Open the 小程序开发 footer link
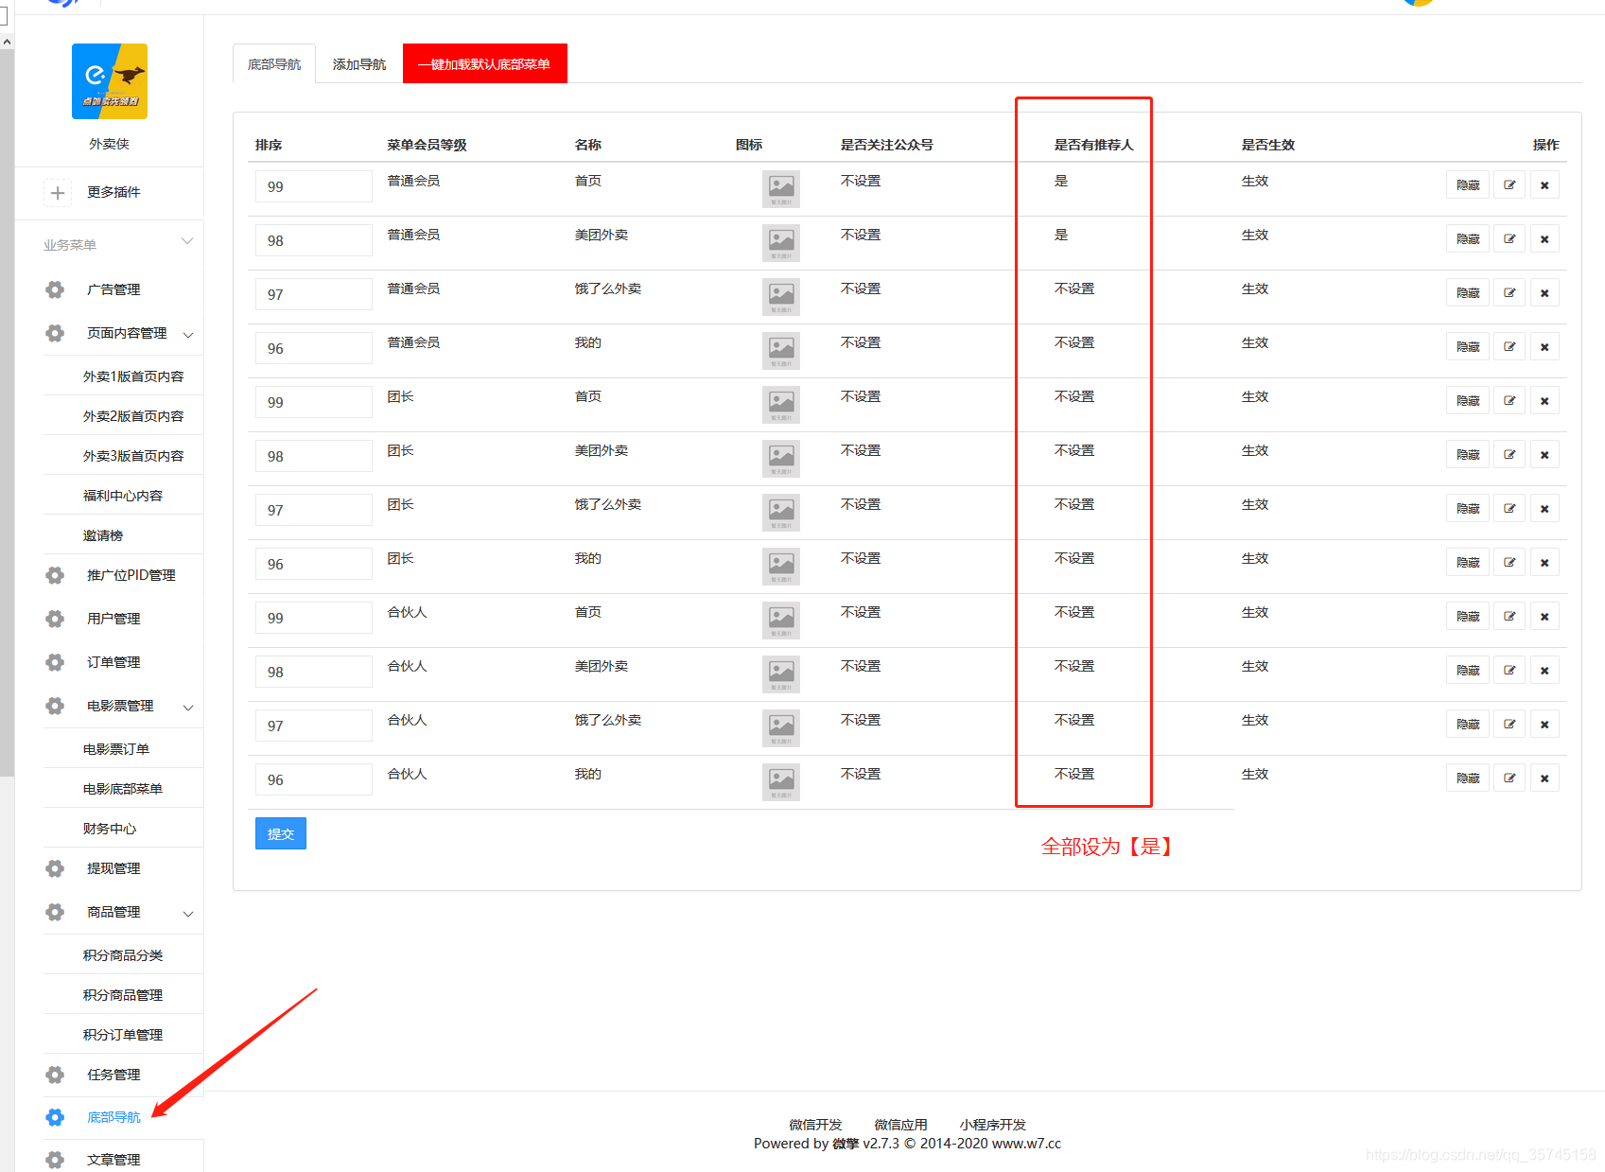Screen dimensions: 1605x1172 (x=993, y=1125)
